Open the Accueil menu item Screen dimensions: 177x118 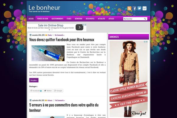[31, 19]
